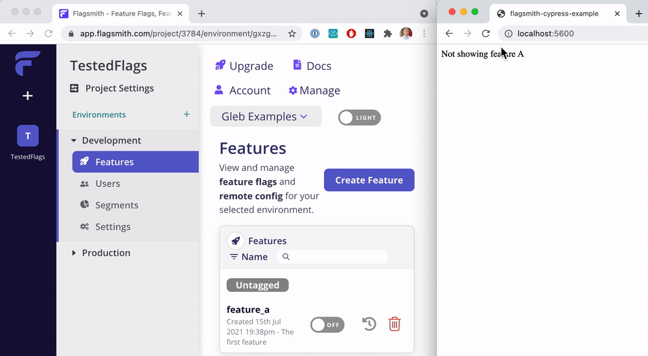Click the search magnifier icon

[x=286, y=257]
